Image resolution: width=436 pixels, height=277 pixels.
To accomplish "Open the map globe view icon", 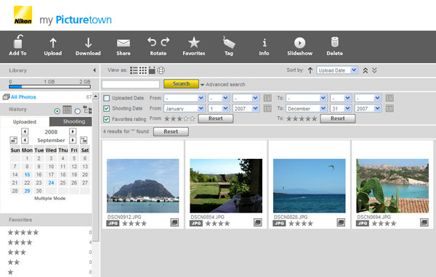I will (x=161, y=70).
